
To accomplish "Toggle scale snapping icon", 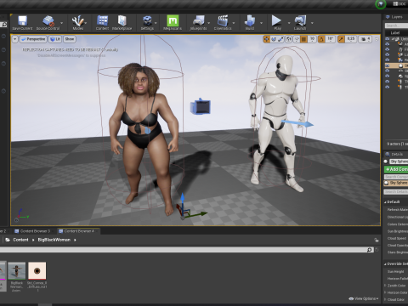I will click(341, 39).
